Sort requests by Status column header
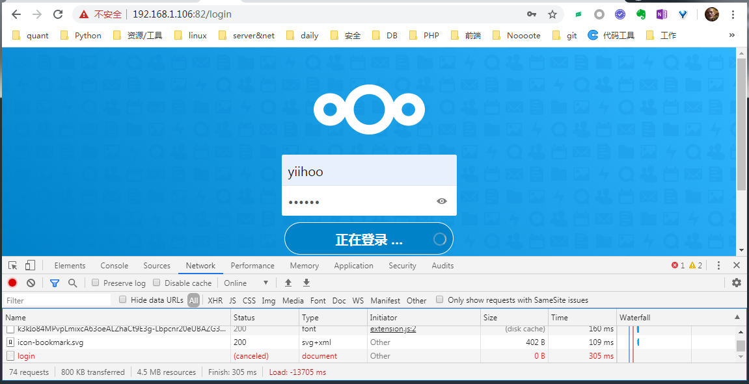749x384 pixels. [x=265, y=317]
